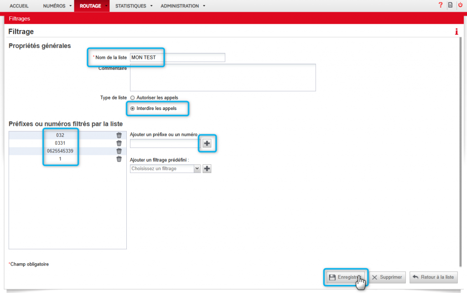
Task: Select 'Autoriser les appels' radio option
Action: tap(133, 98)
